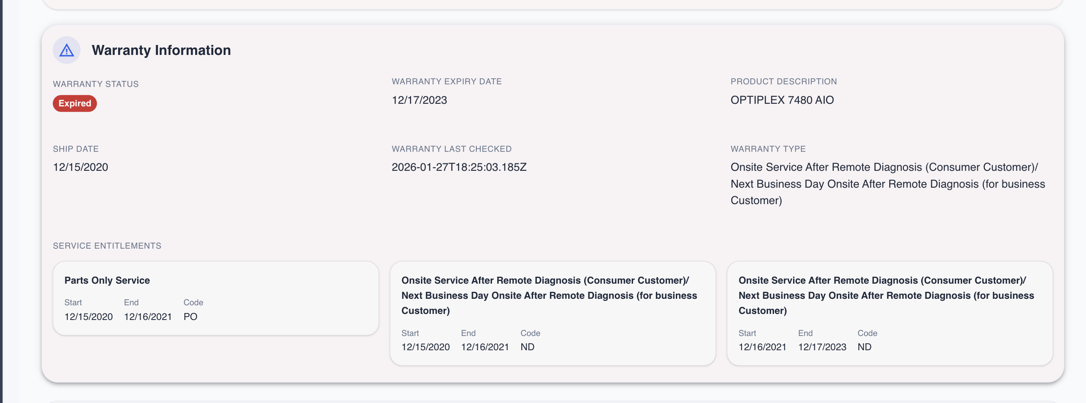Click the warranty last checked timestamp

pyautogui.click(x=459, y=167)
